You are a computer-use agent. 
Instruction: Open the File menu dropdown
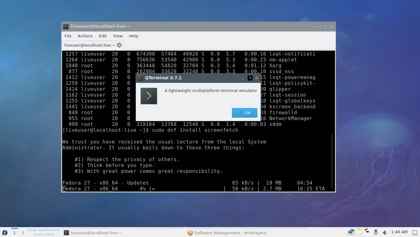click(68, 36)
